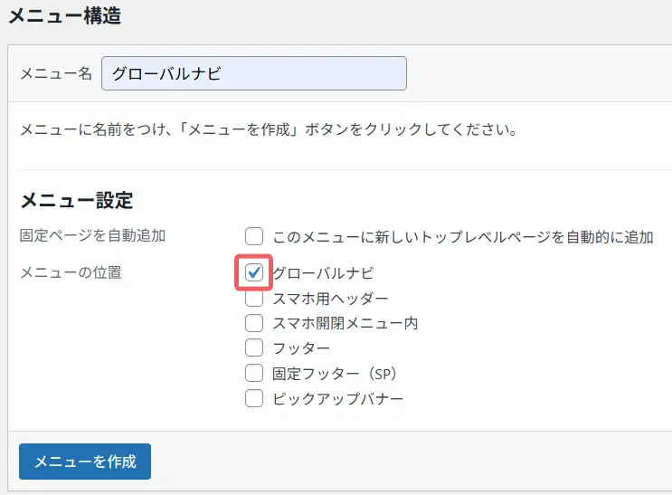Check the スマホ用ヘッダー checkbox
Screen dimensions: 672x495
pyautogui.click(x=254, y=299)
